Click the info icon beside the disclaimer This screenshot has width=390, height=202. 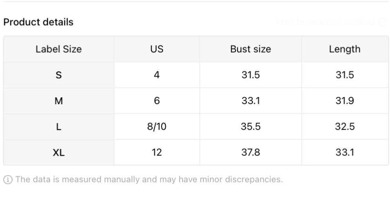point(8,179)
